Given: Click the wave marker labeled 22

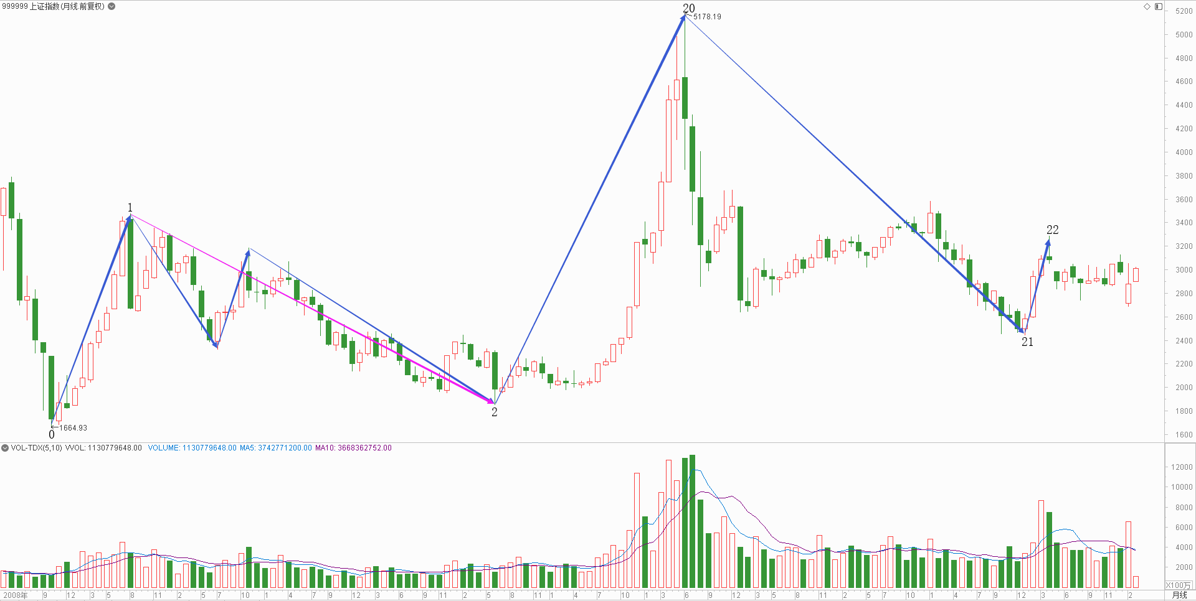Looking at the screenshot, I should 1052,230.
